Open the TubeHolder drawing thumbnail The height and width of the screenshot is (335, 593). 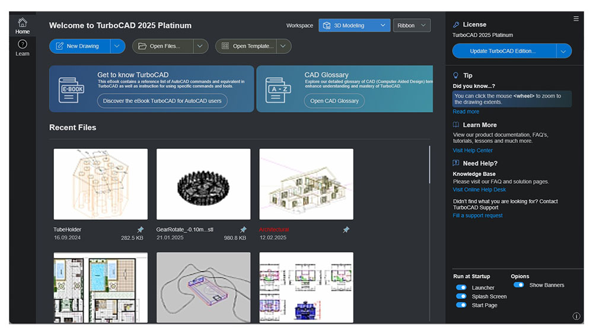tap(101, 184)
